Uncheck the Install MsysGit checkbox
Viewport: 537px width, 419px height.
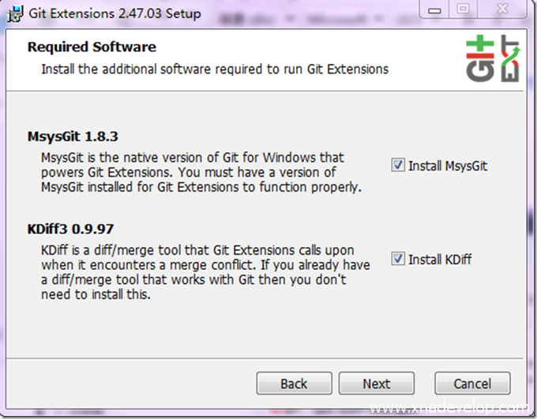[x=397, y=166]
